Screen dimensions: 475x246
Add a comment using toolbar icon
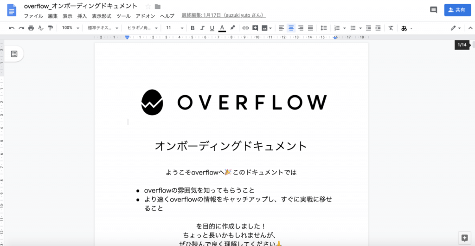255,28
